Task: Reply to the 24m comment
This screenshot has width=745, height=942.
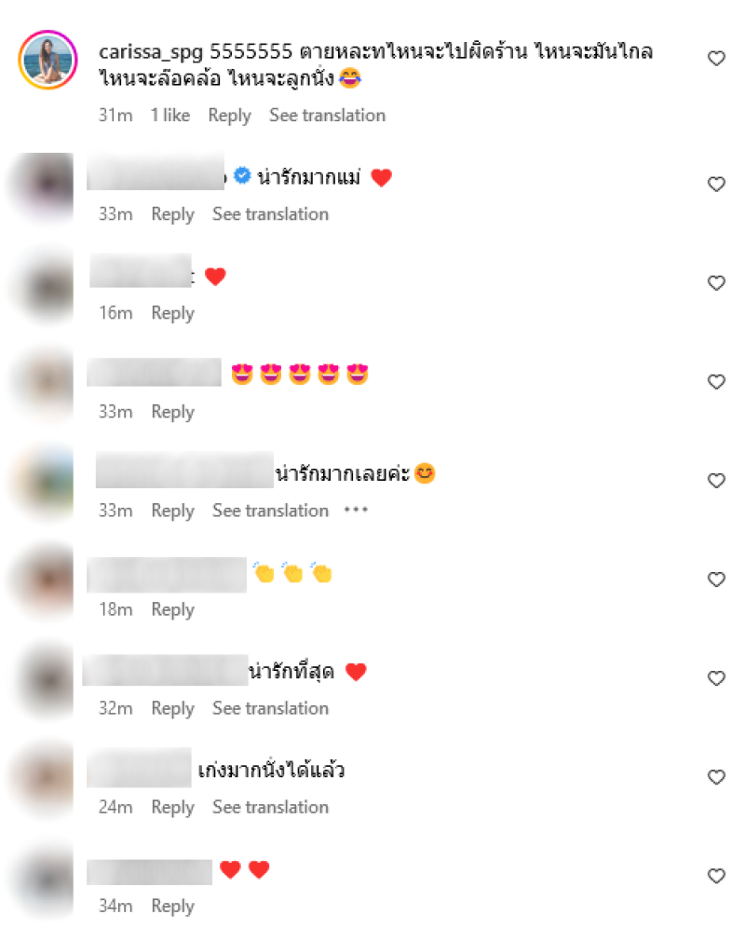Action: (172, 808)
